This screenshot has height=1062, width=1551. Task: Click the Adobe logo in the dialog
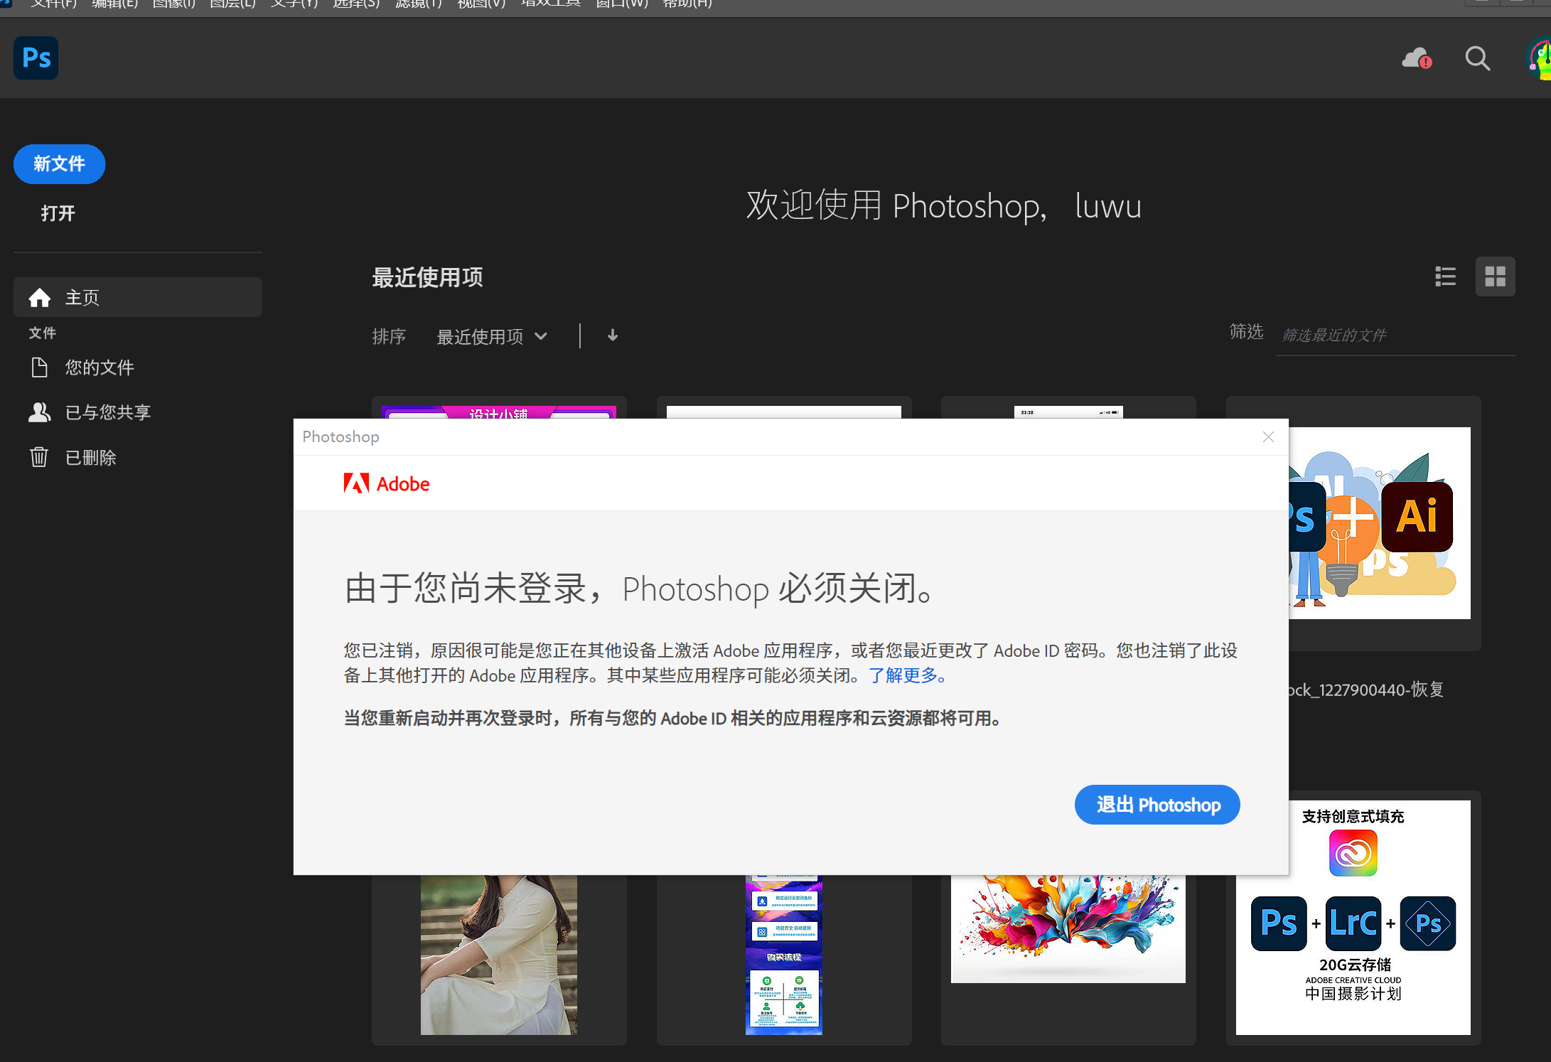(x=386, y=483)
